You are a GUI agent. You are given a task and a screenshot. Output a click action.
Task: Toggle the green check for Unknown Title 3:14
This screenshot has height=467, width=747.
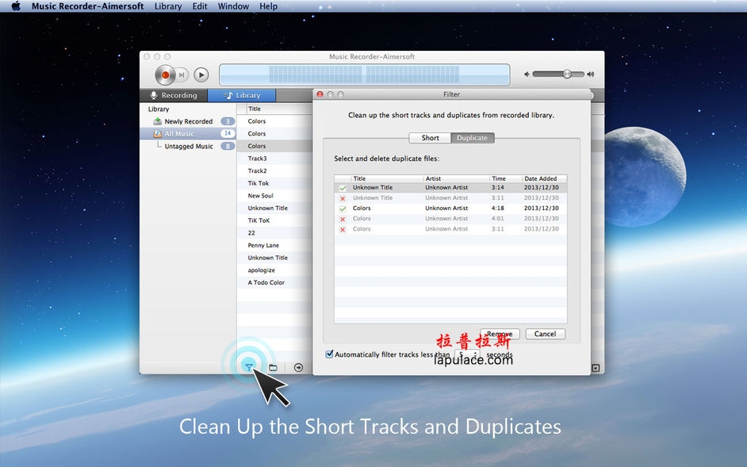coord(343,188)
